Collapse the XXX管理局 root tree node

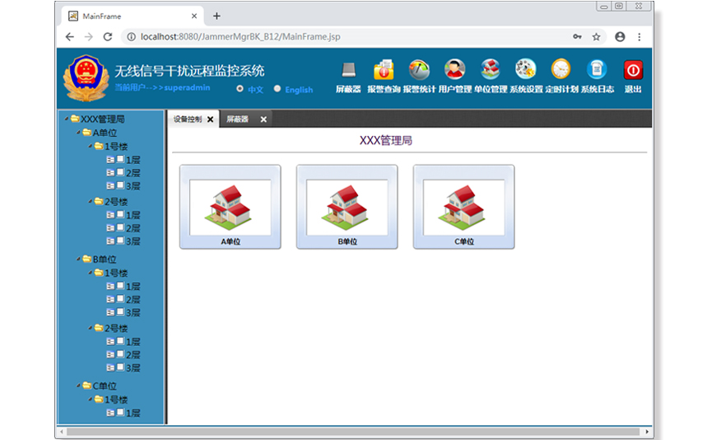click(67, 119)
